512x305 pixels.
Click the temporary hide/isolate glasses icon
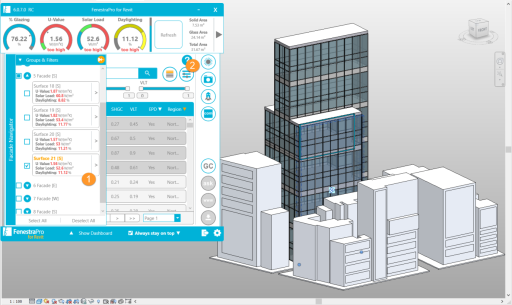pos(91,301)
